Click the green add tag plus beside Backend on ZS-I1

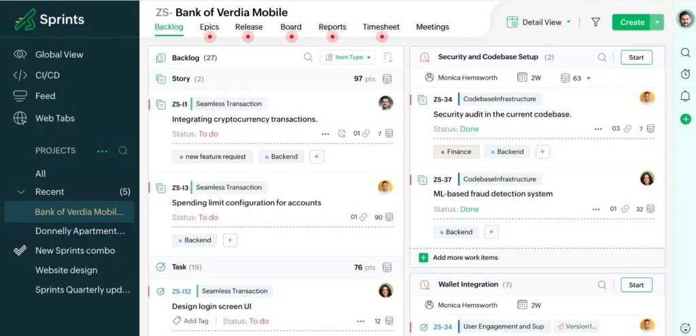[317, 157]
